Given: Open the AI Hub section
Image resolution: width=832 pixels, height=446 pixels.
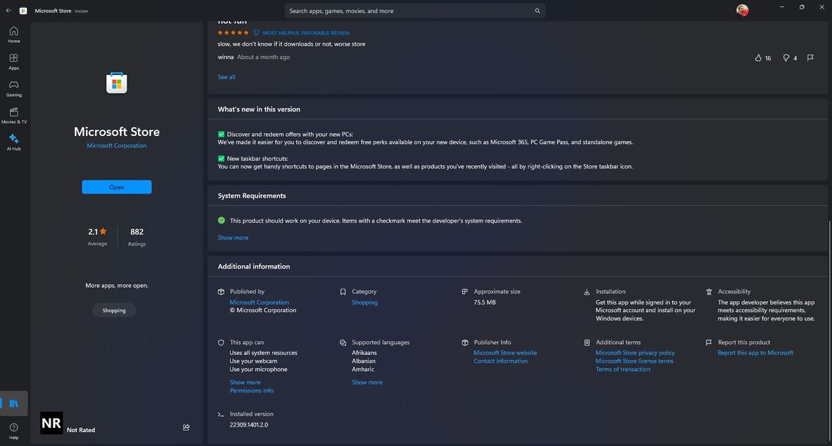Looking at the screenshot, I should (x=14, y=141).
